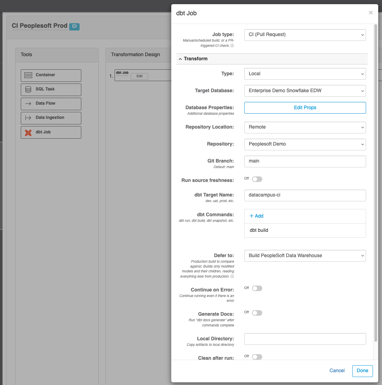Click the Data Flow arrow icon
This screenshot has height=385, width=382.
click(28, 104)
